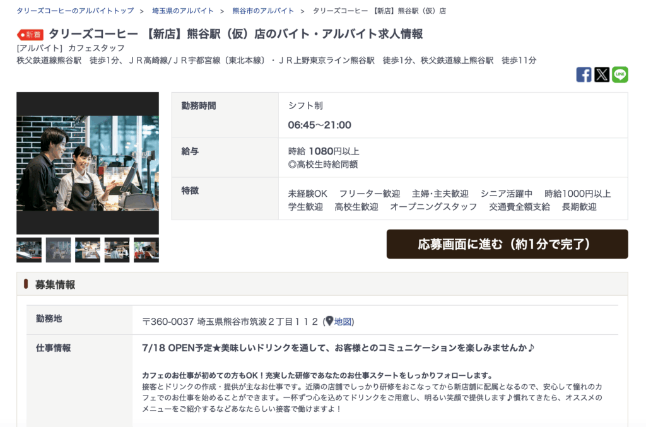Click 応募画面に進む apply button

click(507, 244)
